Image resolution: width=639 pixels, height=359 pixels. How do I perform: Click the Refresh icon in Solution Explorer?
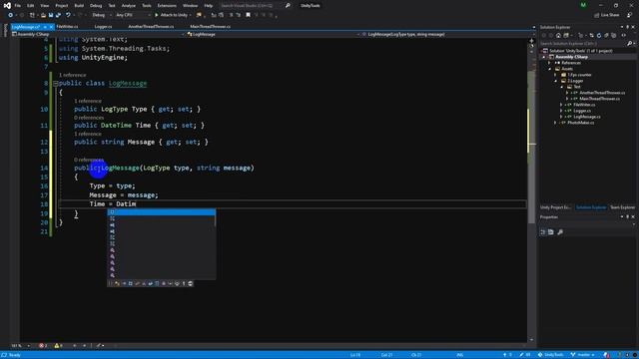tap(599, 36)
